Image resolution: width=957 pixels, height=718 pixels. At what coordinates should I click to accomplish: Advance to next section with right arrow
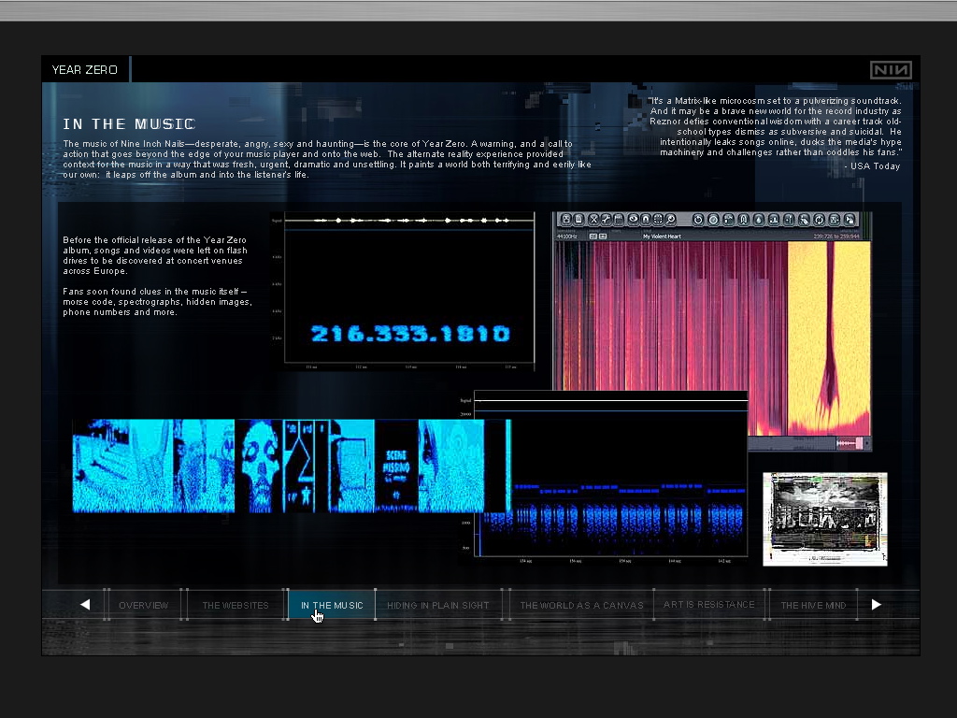coord(876,605)
